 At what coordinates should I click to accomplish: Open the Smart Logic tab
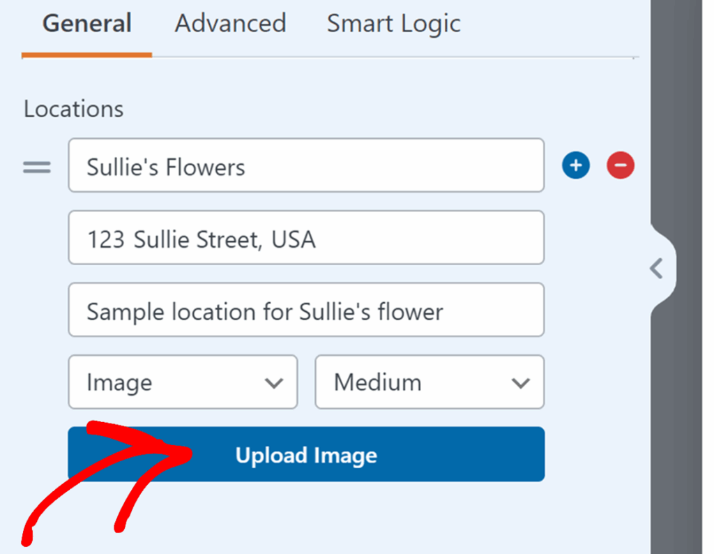(393, 23)
